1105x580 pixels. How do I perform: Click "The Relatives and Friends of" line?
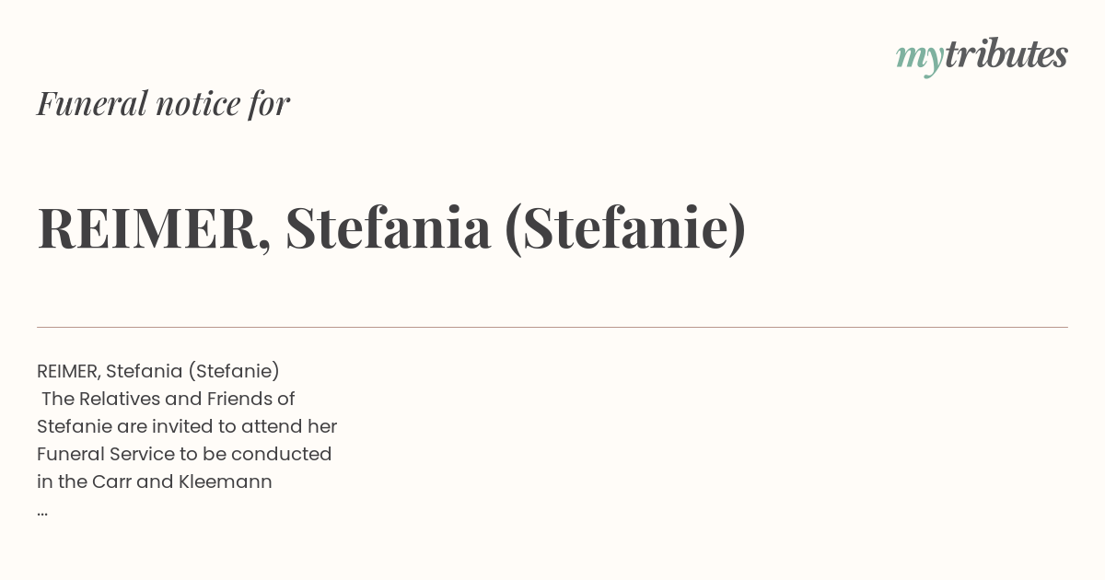[168, 399]
